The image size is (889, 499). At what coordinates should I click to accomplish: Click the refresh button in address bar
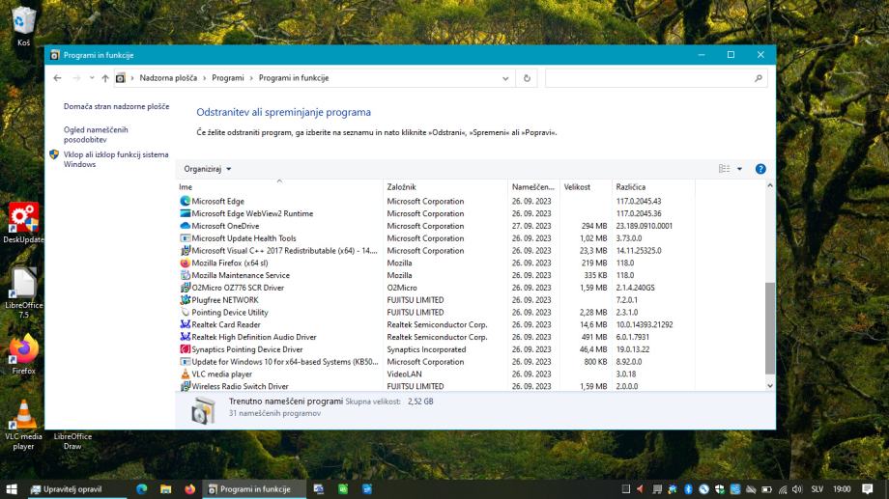[527, 78]
